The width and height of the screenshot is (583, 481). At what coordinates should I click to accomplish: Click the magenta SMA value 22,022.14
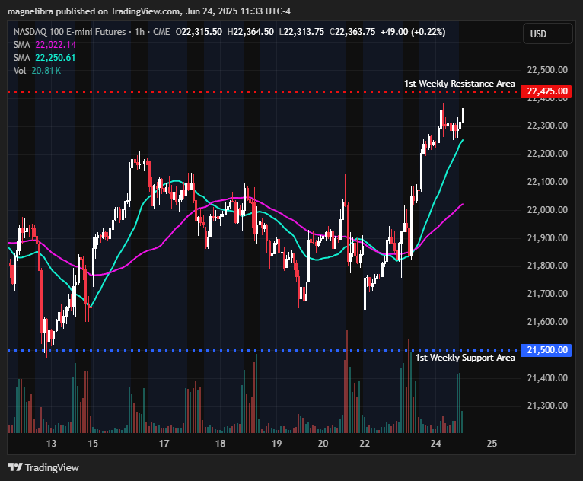(x=56, y=45)
